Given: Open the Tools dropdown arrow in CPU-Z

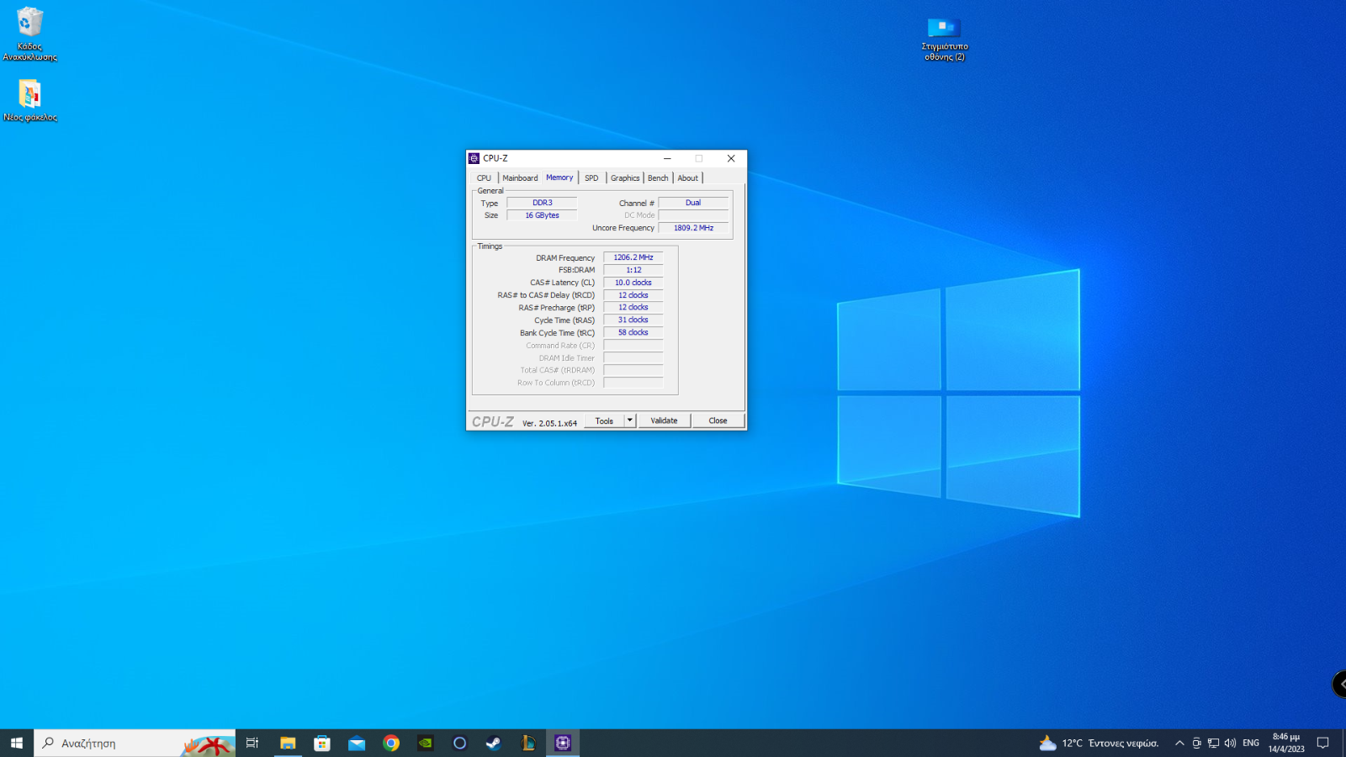Looking at the screenshot, I should pos(629,421).
